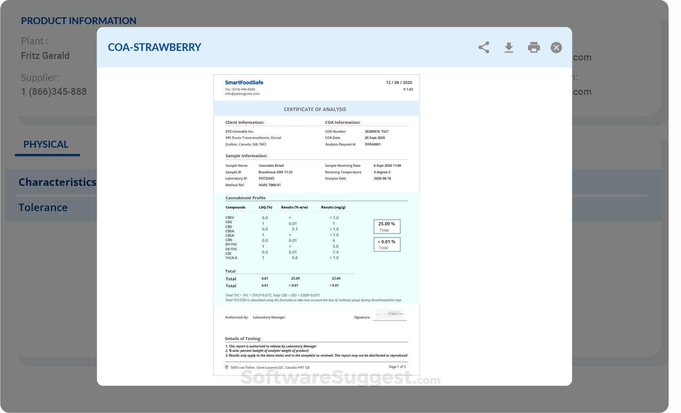Click the Laboratory Manager signature field
The height and width of the screenshot is (413, 681).
390,314
